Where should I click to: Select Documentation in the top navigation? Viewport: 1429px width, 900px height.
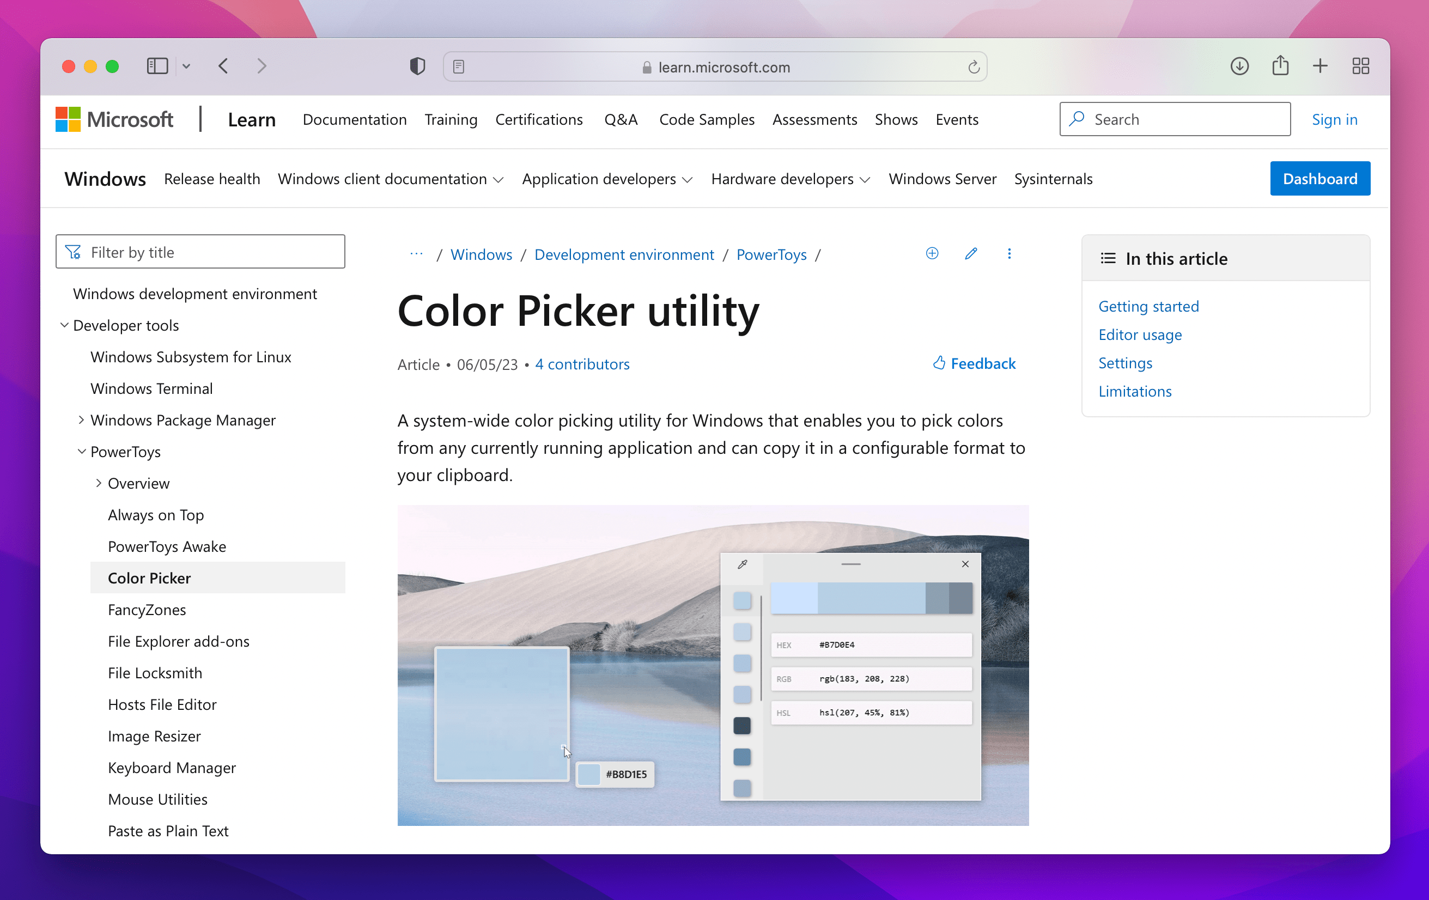coord(354,119)
